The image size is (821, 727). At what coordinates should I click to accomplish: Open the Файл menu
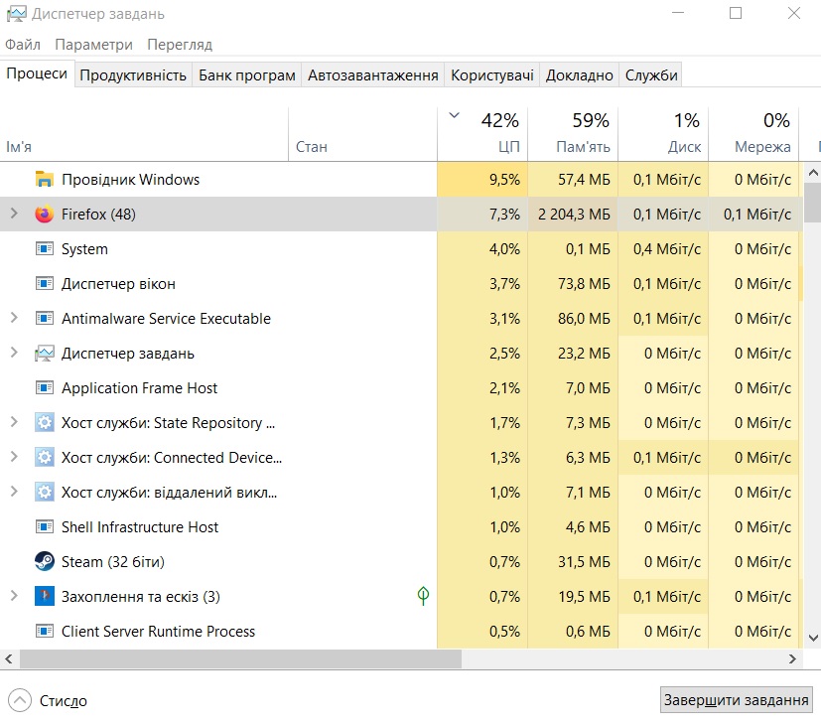click(23, 45)
